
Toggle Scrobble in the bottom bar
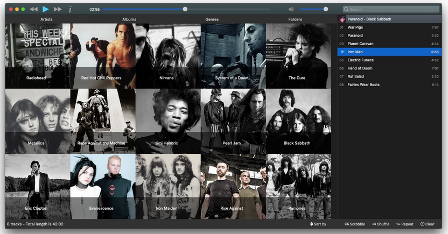tap(354, 224)
